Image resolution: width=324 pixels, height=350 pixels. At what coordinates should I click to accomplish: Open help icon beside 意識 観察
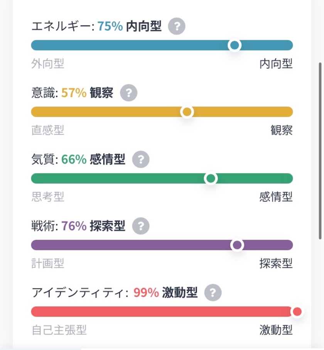point(128,93)
